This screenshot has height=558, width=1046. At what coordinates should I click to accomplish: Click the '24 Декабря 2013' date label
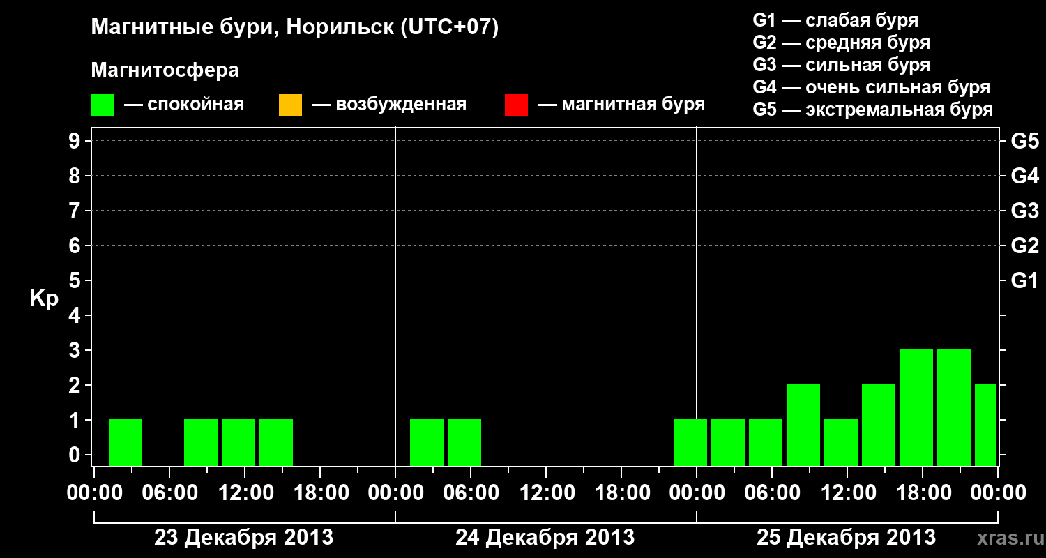[x=545, y=538]
